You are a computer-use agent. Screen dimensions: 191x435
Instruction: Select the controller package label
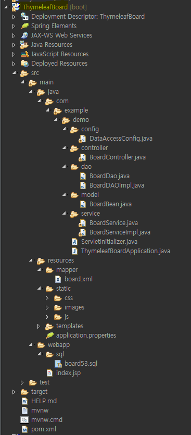pyautogui.click(x=95, y=148)
